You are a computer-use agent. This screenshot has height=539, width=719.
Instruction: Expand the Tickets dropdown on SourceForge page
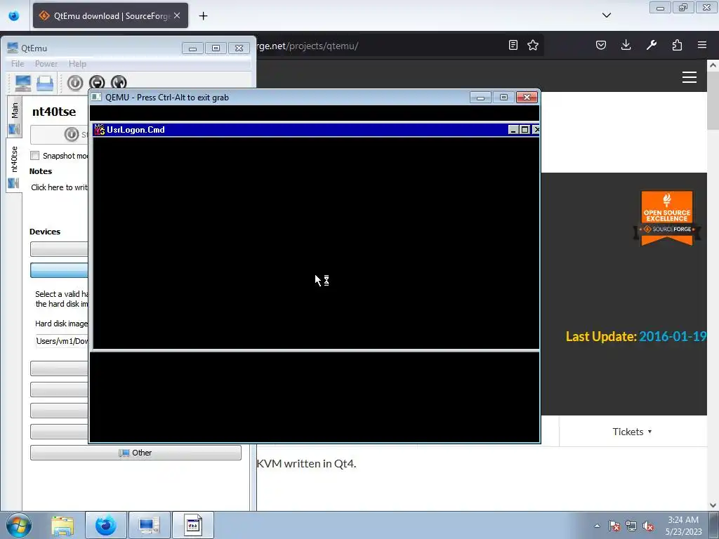click(633, 432)
